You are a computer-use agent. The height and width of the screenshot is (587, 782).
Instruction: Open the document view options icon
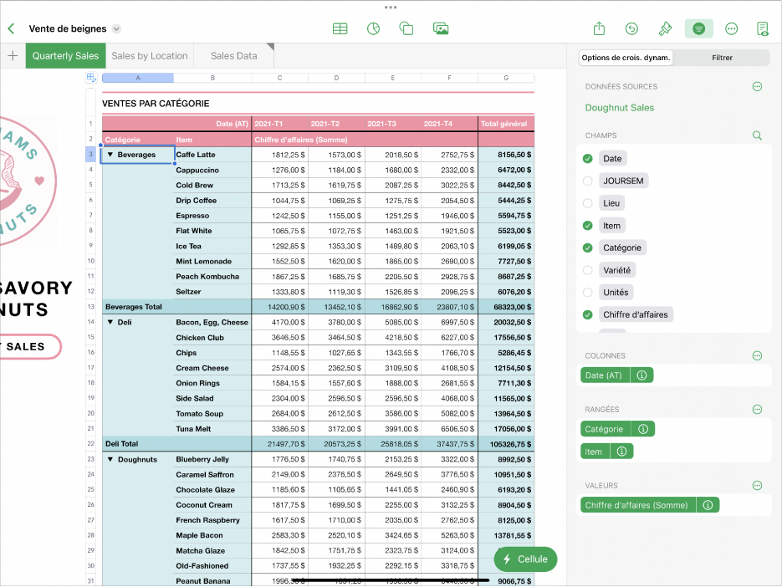click(x=763, y=29)
